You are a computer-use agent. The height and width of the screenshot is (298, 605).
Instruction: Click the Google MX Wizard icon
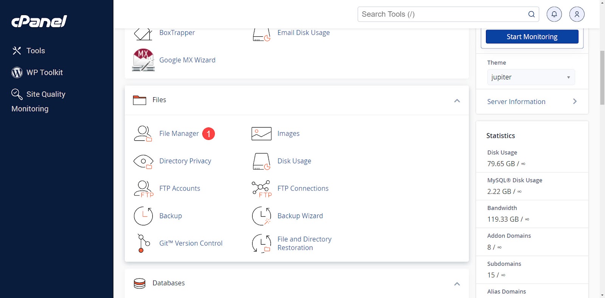[143, 60]
